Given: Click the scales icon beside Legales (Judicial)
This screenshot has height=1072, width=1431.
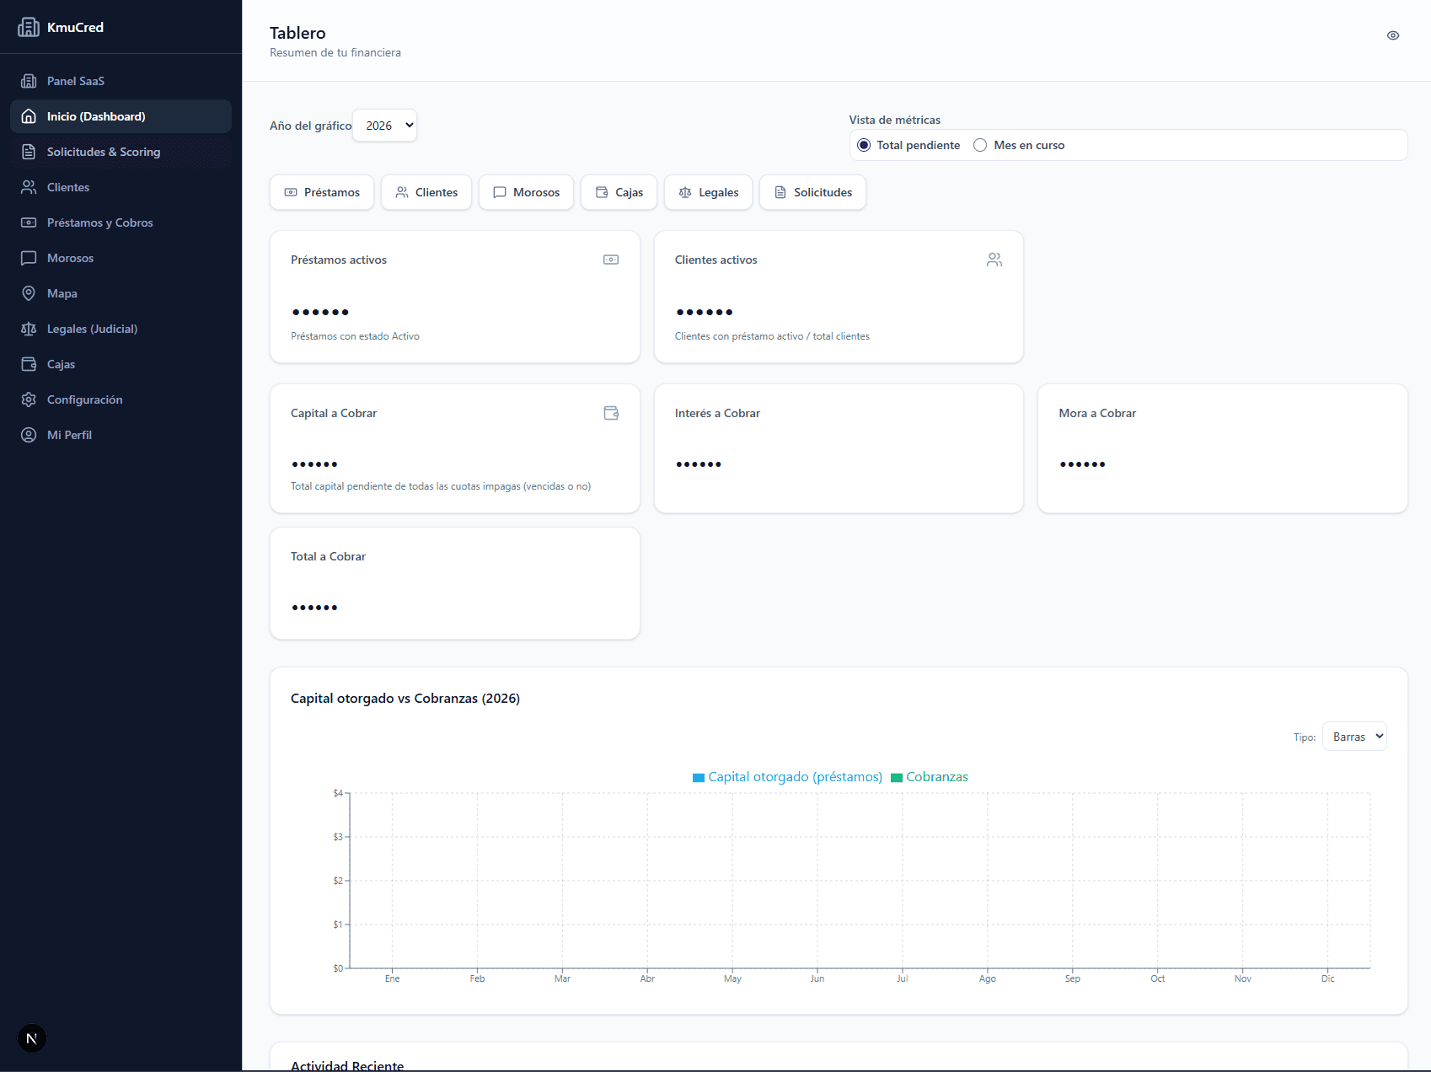Looking at the screenshot, I should click(29, 329).
